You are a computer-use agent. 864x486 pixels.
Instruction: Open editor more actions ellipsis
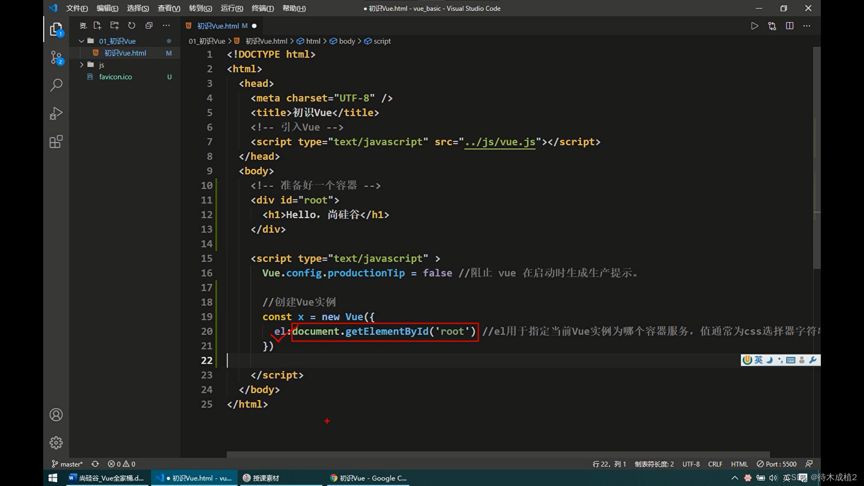click(x=807, y=26)
